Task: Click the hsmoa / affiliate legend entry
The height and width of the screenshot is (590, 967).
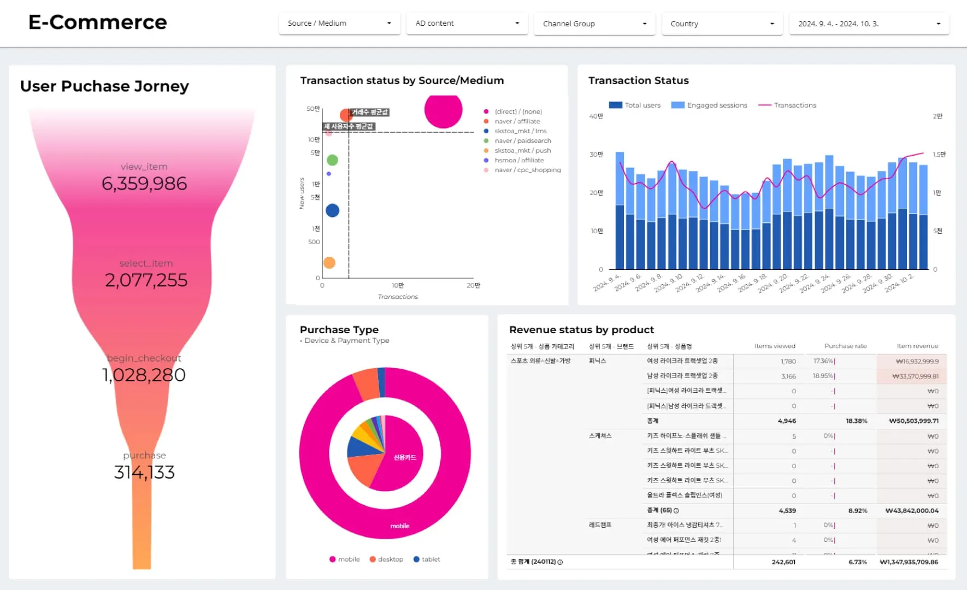Action: click(514, 161)
